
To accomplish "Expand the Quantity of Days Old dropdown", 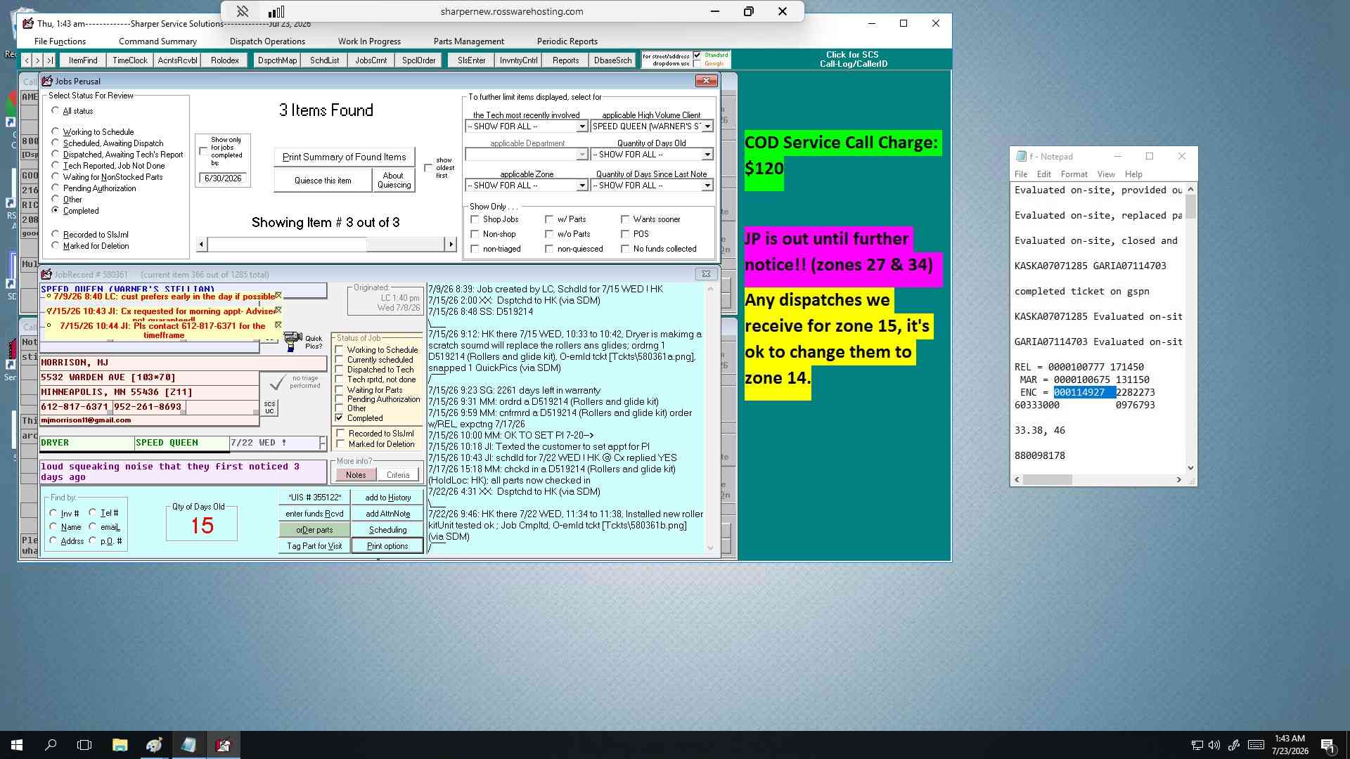I will click(707, 155).
